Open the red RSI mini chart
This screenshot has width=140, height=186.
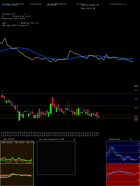point(123,175)
